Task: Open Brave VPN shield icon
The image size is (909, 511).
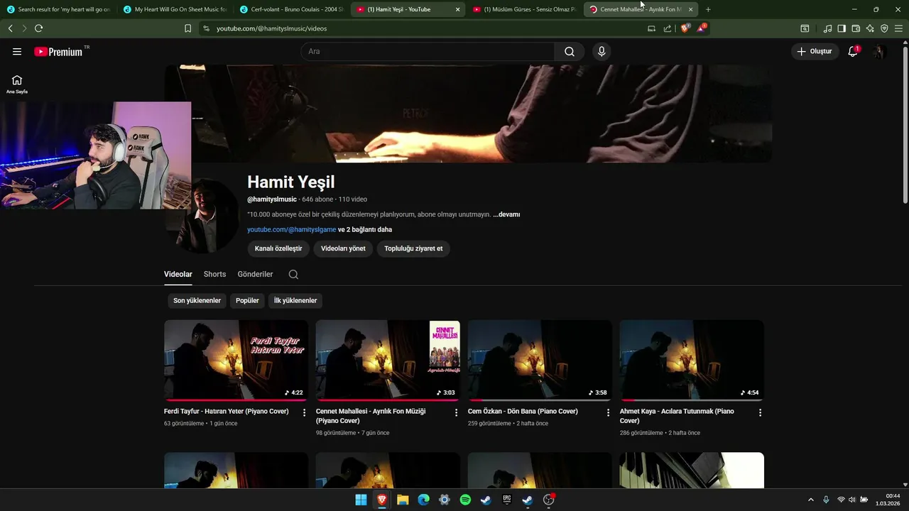Action: click(884, 28)
